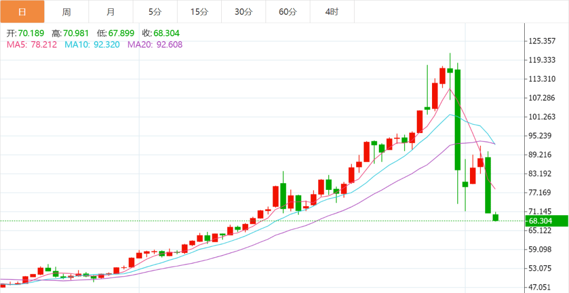Select the 30分 timeframe tab

(x=243, y=12)
